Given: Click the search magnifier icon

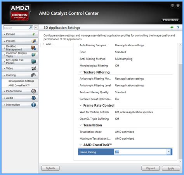Looking at the screenshot, I should coord(31,28).
